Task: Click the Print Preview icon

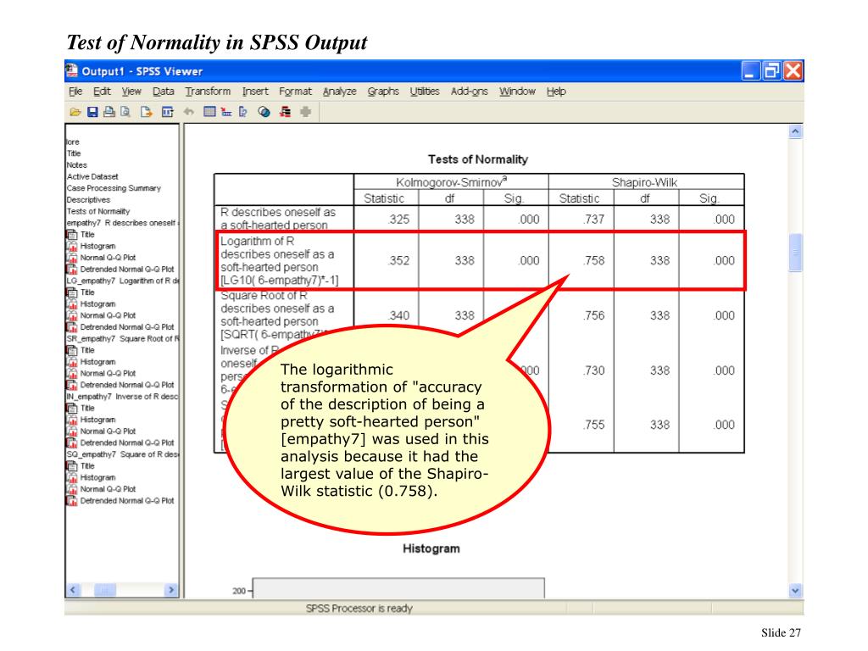Action: [x=125, y=113]
